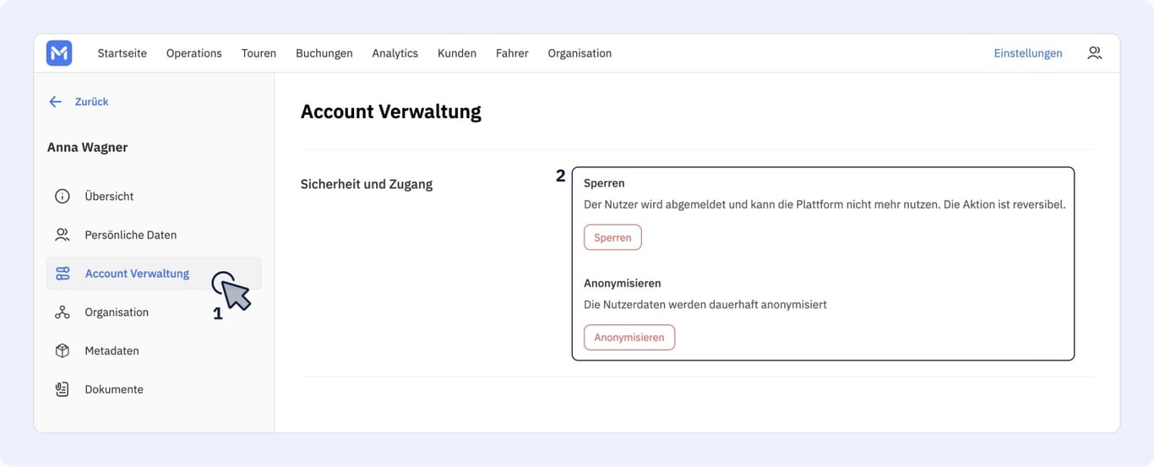This screenshot has height=467, width=1154.
Task: Click the Metadaten cube icon
Action: tap(63, 350)
